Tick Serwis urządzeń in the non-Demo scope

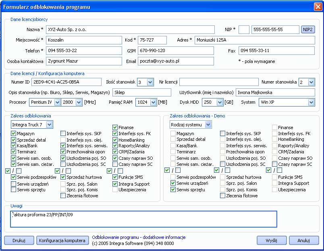pos(13,184)
